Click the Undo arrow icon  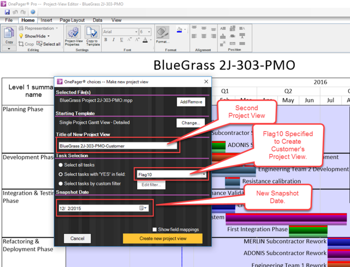pos(15,12)
